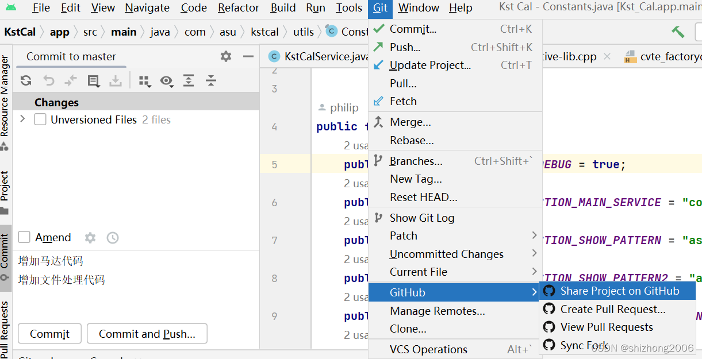Viewport: 702px width, 359px height.
Task: Expand the Unversioned Files tree node
Action: click(23, 119)
